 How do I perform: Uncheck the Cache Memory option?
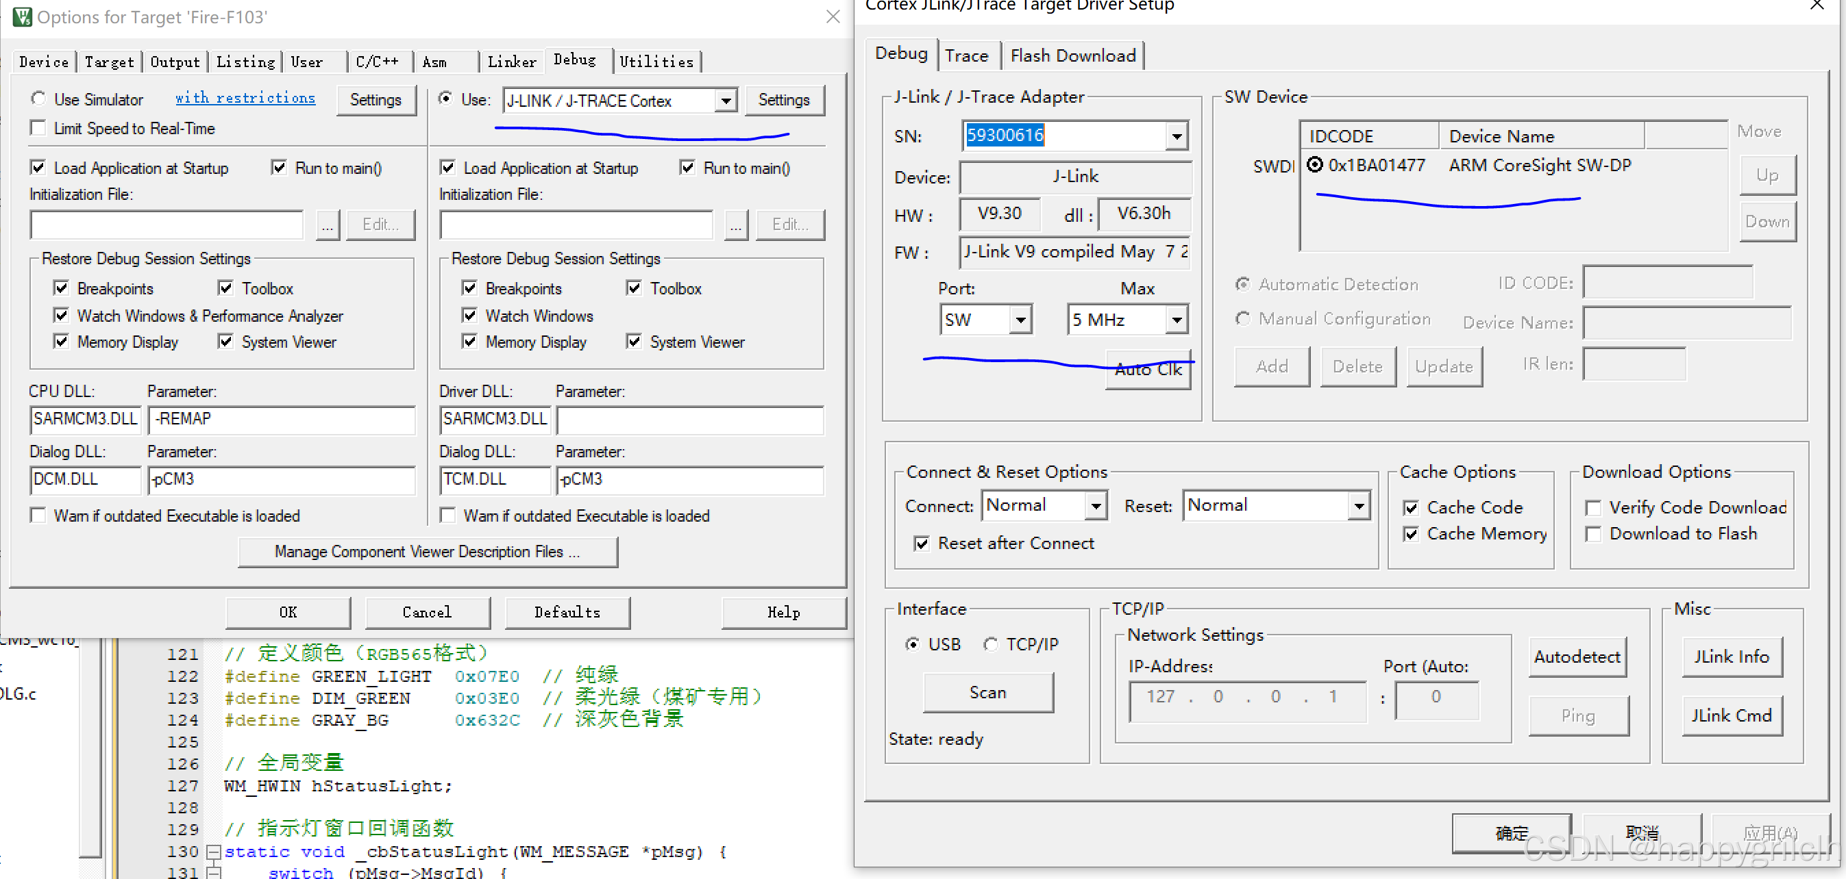[1411, 534]
